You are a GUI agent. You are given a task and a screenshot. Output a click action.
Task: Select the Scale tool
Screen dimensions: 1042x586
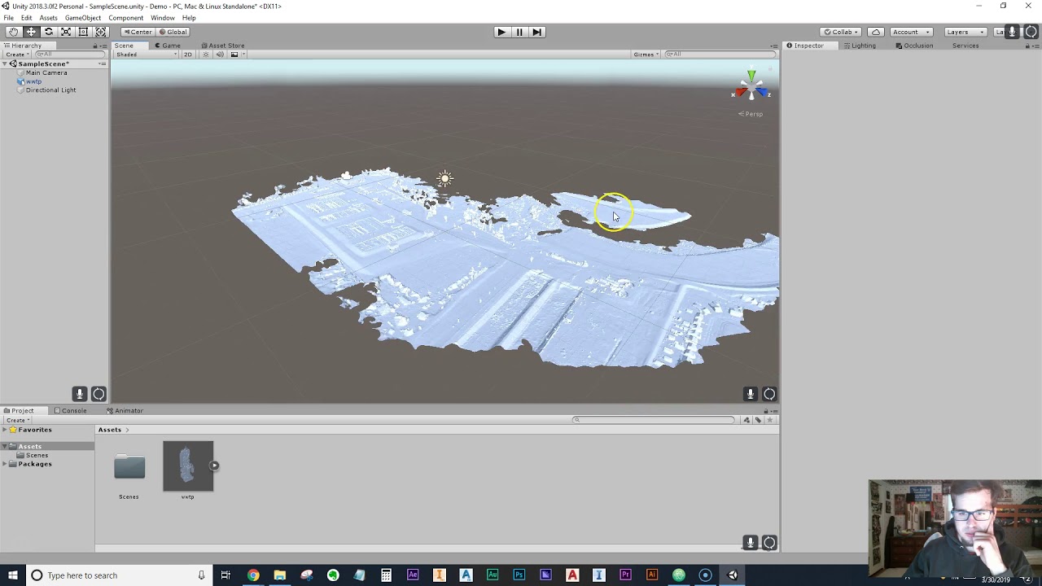point(66,32)
